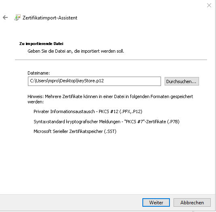
Task: Open the Durchsuchen file browser
Action: click(x=182, y=81)
